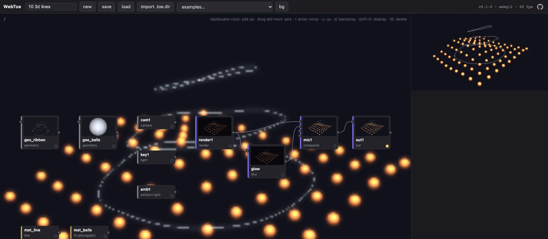Click the mix1 output connector dot
This screenshot has height=239, width=548.
(338, 132)
